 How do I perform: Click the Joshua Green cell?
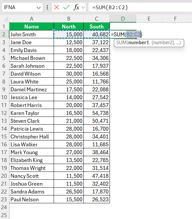(x=31, y=184)
